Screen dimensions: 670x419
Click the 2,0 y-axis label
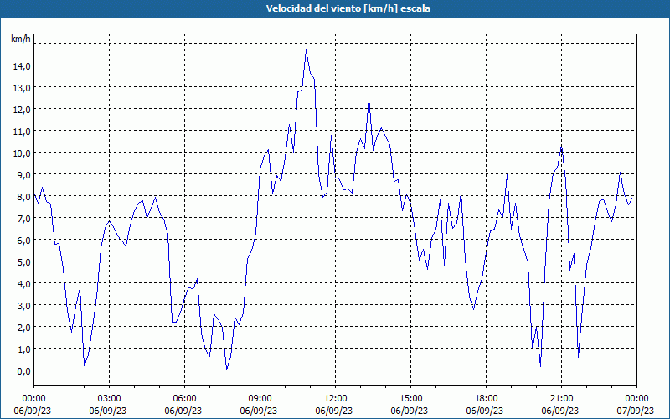[x=23, y=327]
